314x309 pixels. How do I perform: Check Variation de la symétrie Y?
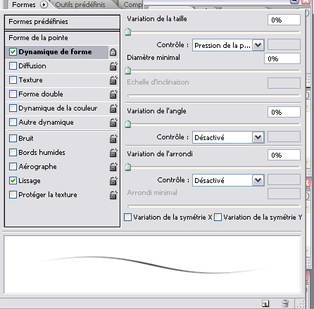pos(218,217)
